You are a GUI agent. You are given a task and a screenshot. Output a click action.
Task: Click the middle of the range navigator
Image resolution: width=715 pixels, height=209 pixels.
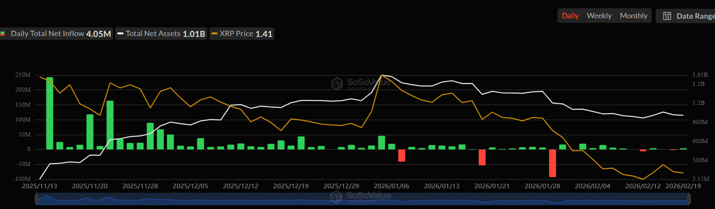click(x=363, y=199)
